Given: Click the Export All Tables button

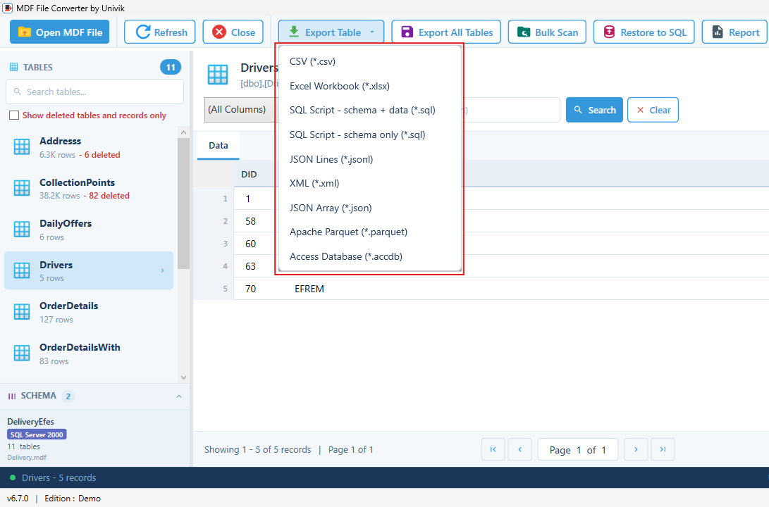Looking at the screenshot, I should click(445, 32).
